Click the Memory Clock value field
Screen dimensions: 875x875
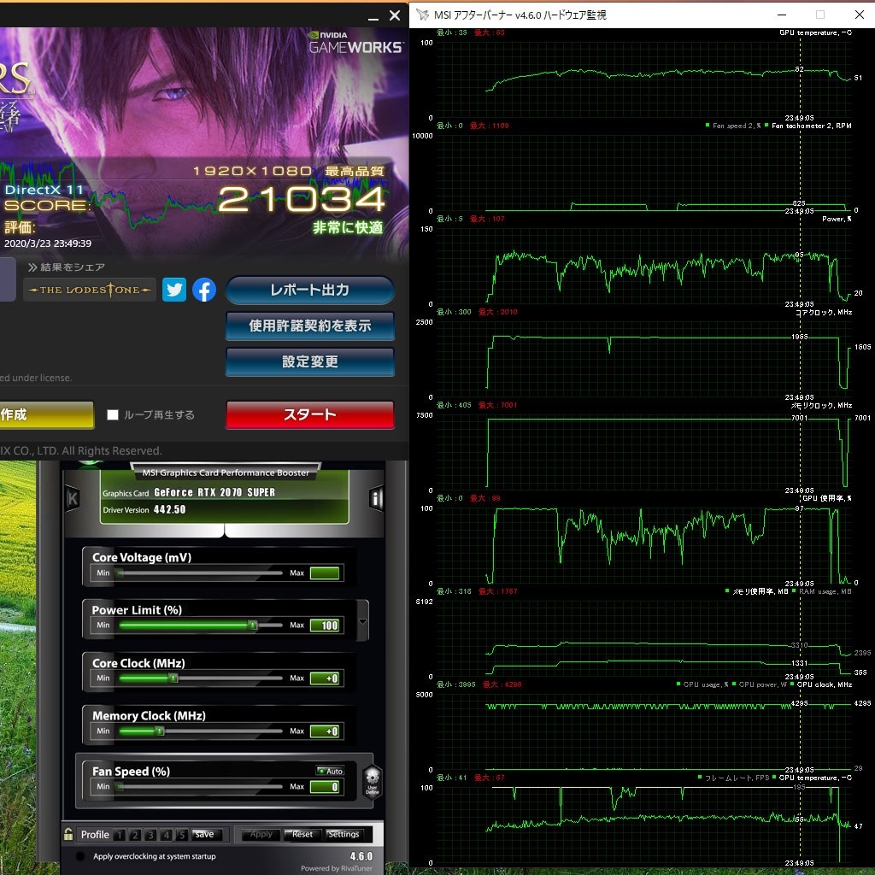(325, 731)
